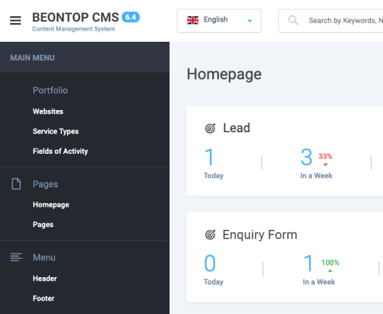The width and height of the screenshot is (383, 314).
Task: Open the English language dropdown
Action: coord(219,21)
